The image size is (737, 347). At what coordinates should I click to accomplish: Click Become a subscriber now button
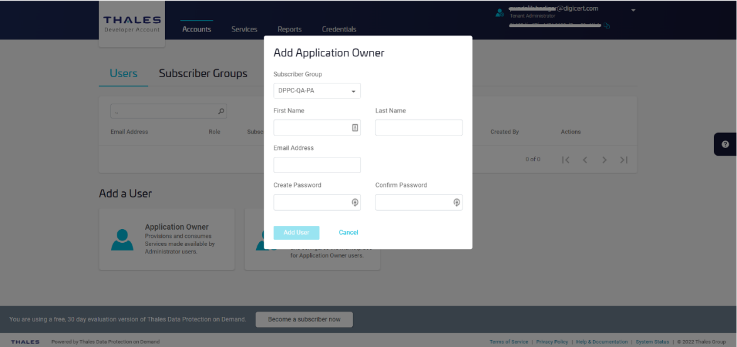304,319
